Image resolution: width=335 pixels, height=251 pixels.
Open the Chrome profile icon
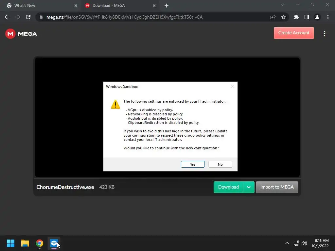317,17
